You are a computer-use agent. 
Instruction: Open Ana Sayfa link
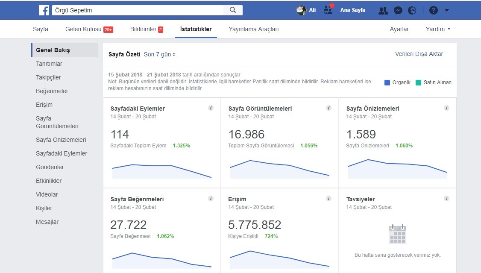352,10
